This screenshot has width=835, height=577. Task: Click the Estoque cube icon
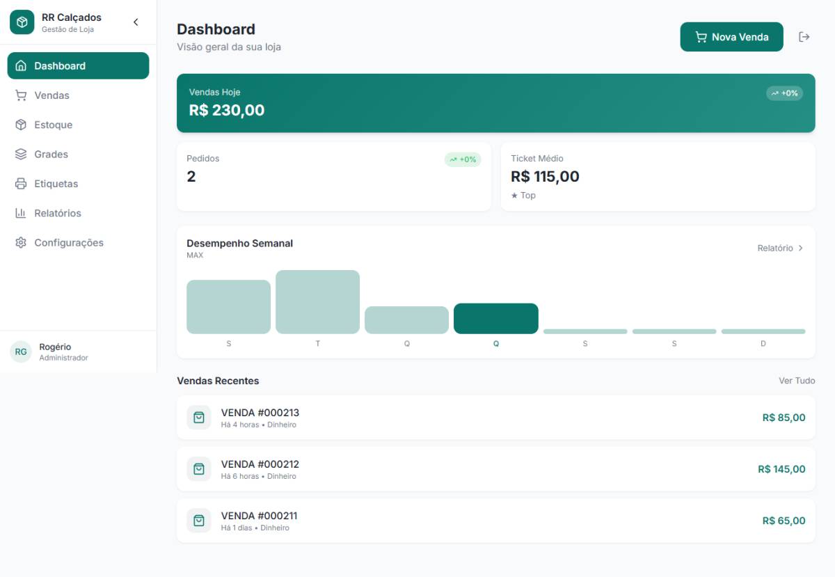tap(21, 125)
